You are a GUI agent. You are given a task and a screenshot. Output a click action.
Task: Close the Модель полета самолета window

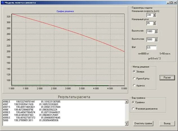(175, 3)
